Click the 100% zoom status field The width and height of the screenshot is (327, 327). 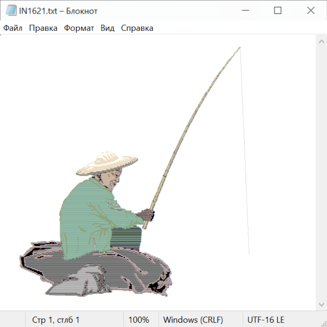139,320
